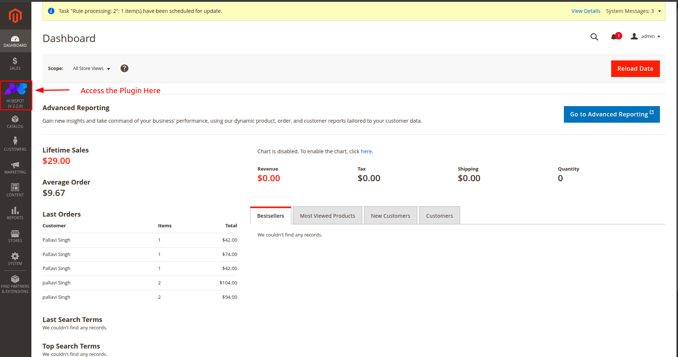Click Go to Advanced Reporting button
678x357 pixels.
(x=612, y=115)
